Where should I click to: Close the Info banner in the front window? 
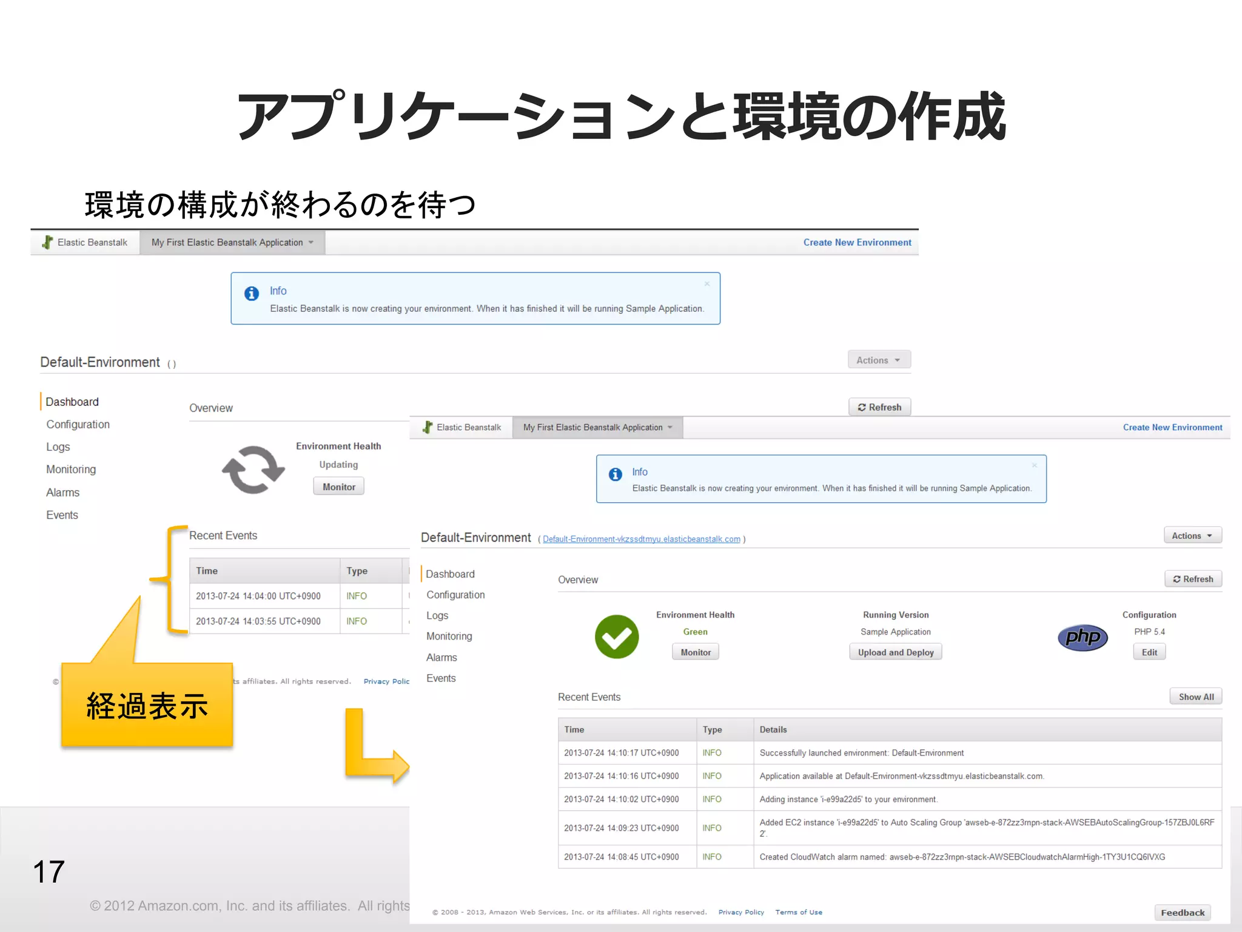(x=1035, y=465)
